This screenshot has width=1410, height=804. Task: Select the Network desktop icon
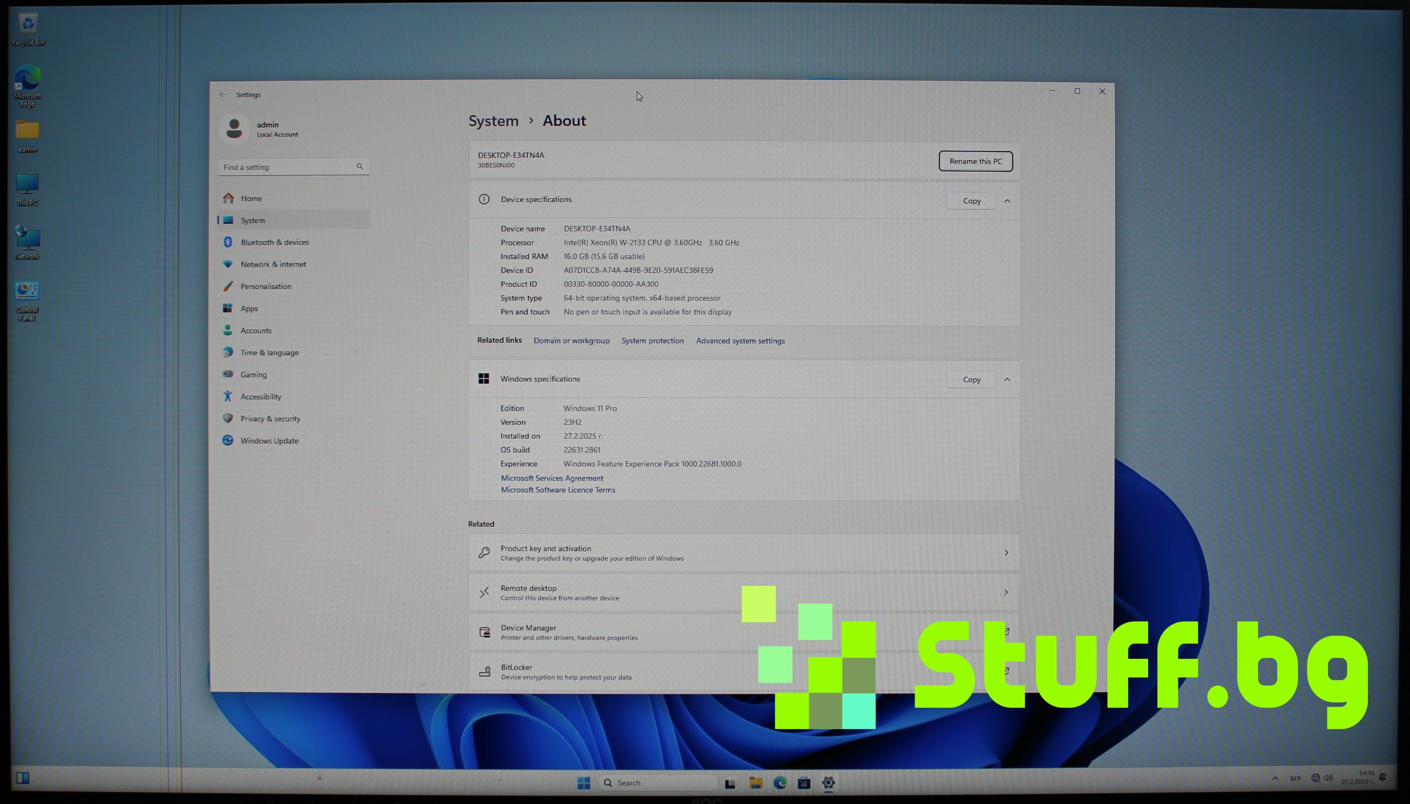click(x=27, y=242)
